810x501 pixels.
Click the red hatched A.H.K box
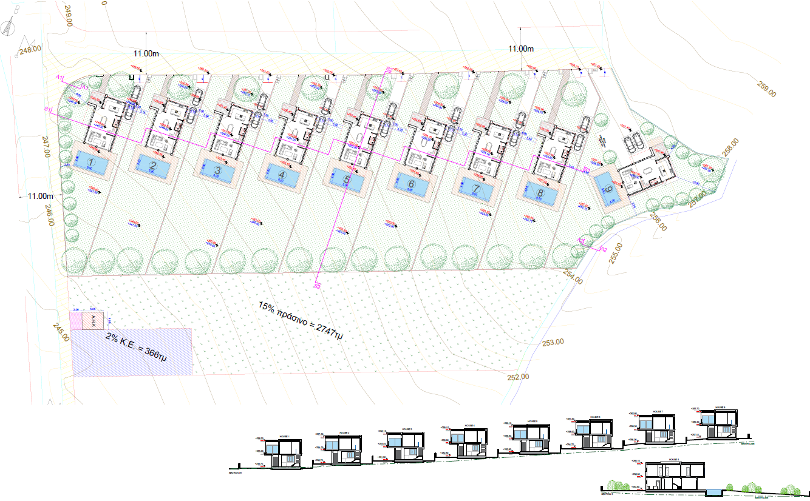[x=94, y=321]
